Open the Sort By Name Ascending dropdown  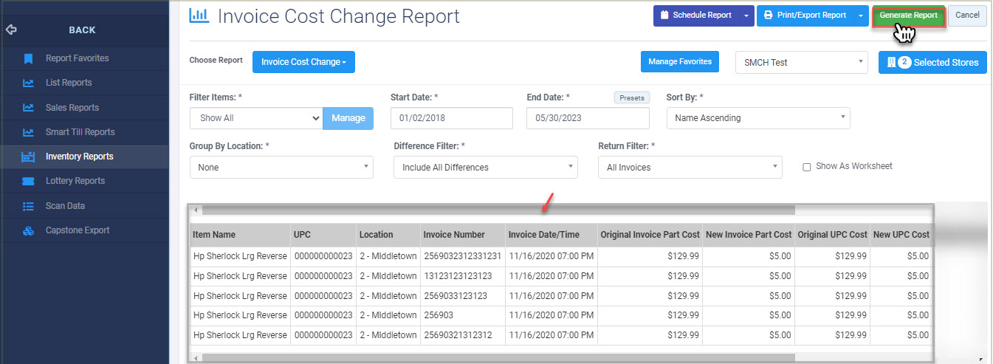point(758,118)
